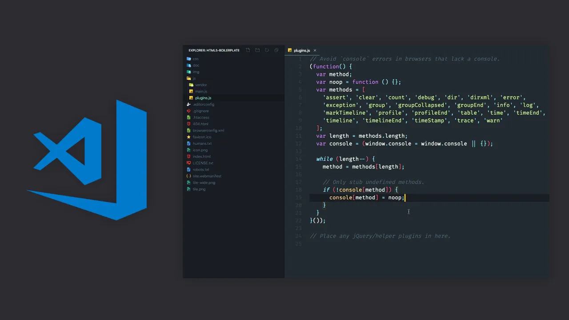
Task: Refresh the Explorer view
Action: [x=267, y=50]
